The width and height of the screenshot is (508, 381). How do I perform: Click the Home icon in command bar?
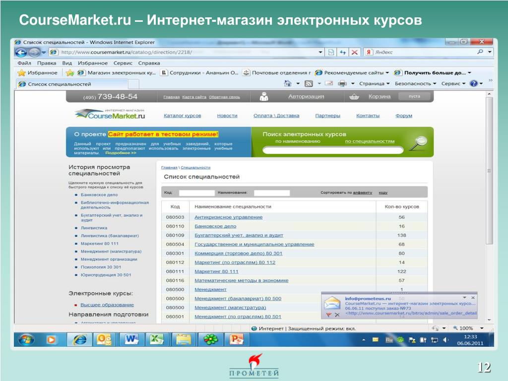click(288, 83)
